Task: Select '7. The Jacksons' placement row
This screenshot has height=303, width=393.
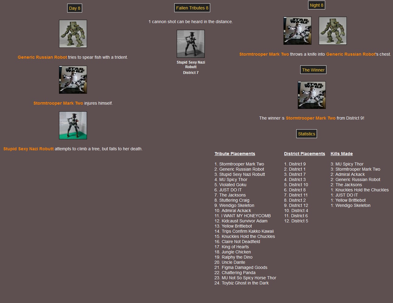Action: click(x=230, y=195)
